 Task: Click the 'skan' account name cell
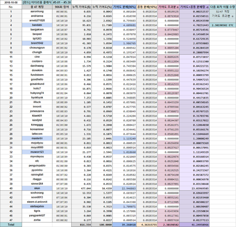point(37,188)
